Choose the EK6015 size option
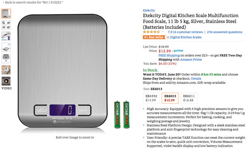This screenshot has width=246, height=148. pyautogui.click(x=170, y=98)
